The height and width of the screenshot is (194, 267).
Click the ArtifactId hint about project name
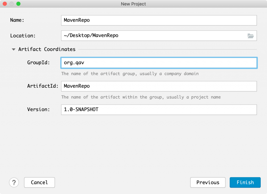[141, 97]
